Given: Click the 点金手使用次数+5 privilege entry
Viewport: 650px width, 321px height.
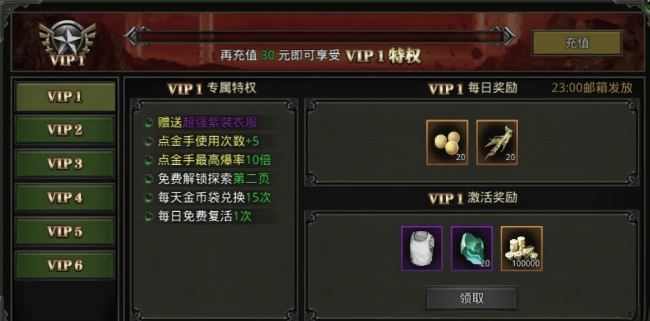Looking at the screenshot, I should pos(208,142).
